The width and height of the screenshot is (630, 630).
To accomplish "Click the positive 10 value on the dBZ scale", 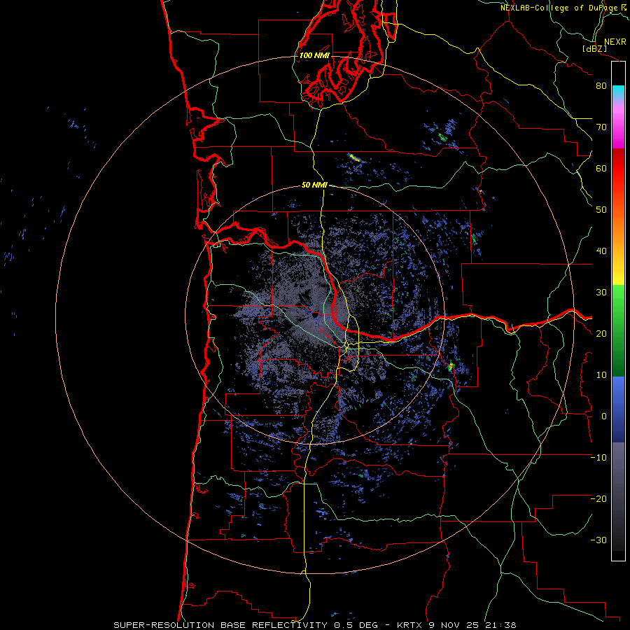I will click(601, 375).
